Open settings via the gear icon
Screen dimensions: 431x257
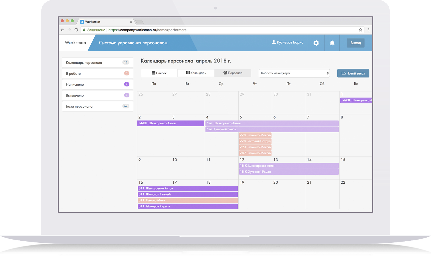click(316, 43)
